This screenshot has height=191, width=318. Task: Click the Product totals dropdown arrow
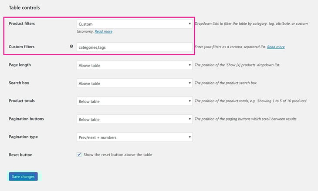point(189,101)
